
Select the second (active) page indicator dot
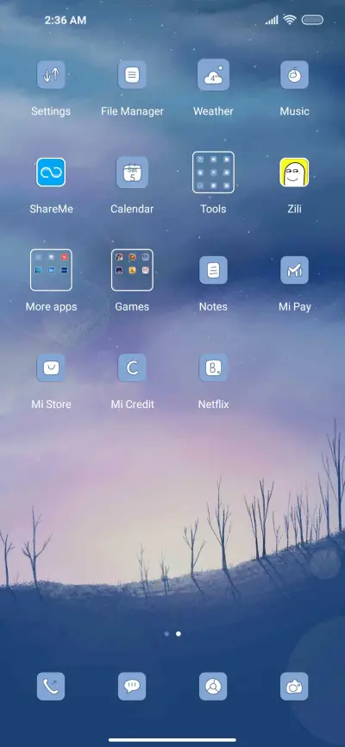click(179, 634)
